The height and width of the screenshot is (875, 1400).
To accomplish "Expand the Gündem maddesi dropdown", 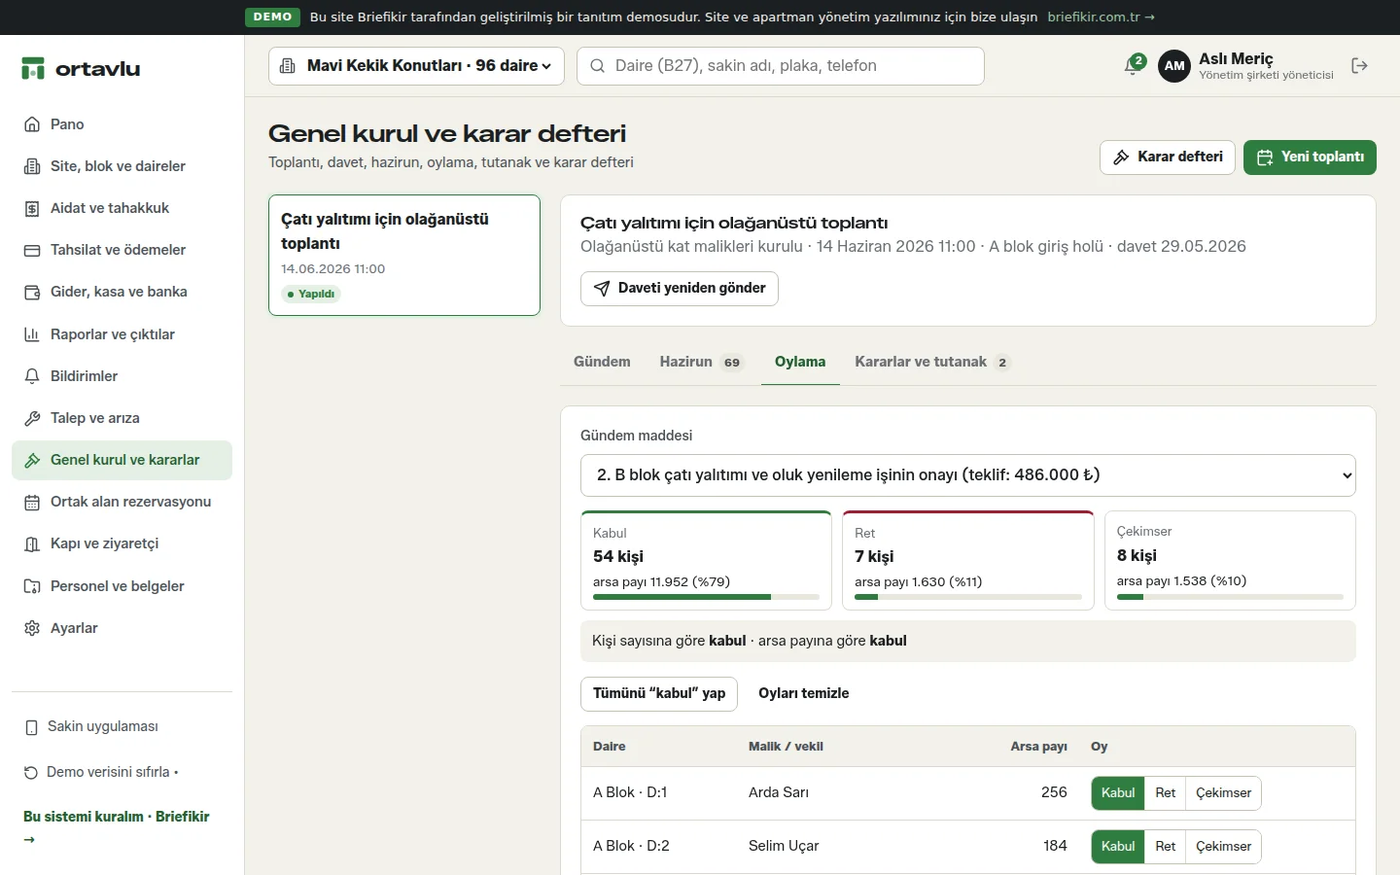I will (968, 475).
